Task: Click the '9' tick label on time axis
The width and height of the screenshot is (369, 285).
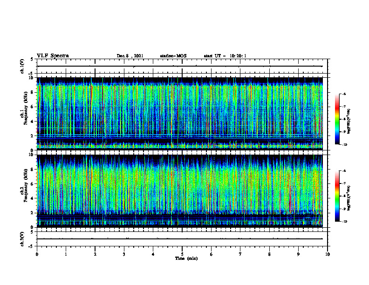Action: (298, 254)
